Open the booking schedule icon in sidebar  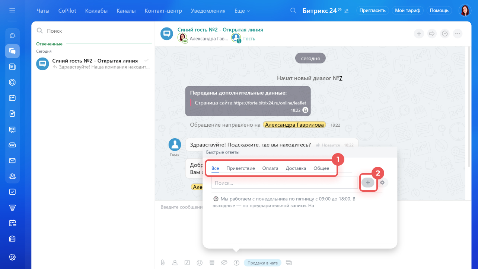pyautogui.click(x=12, y=223)
